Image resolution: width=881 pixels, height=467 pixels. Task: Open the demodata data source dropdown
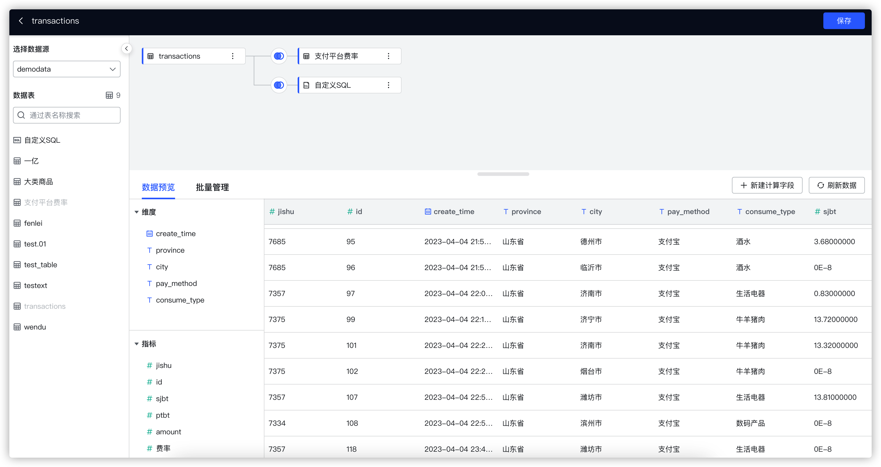(67, 69)
